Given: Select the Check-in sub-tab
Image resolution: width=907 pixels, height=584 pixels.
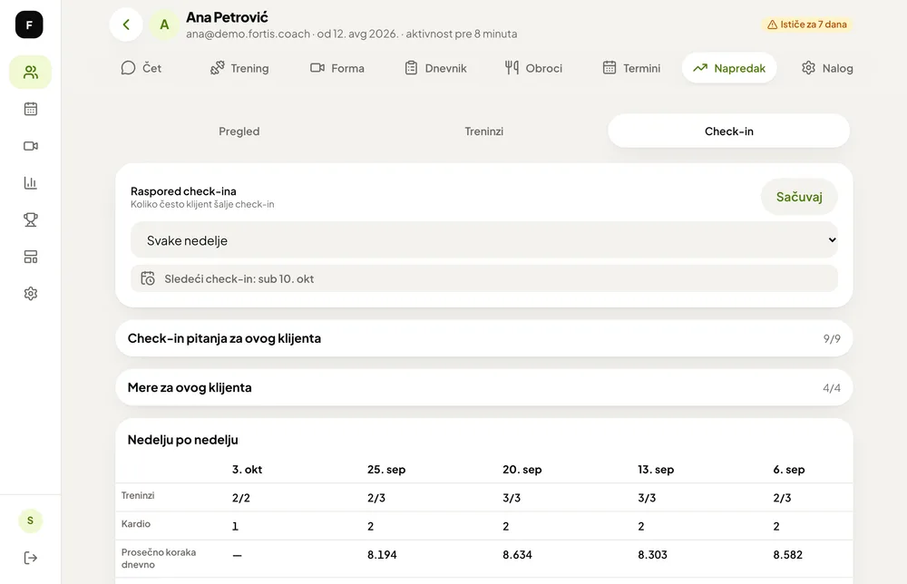Looking at the screenshot, I should point(729,131).
